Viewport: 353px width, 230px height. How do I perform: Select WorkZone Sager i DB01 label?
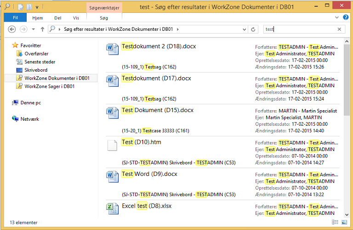(x=49, y=86)
